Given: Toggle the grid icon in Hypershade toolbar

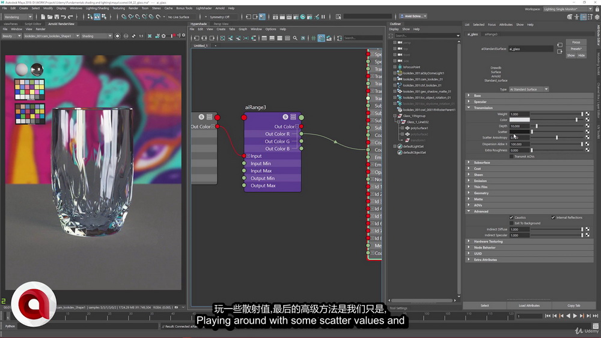Looking at the screenshot, I should point(314,38).
